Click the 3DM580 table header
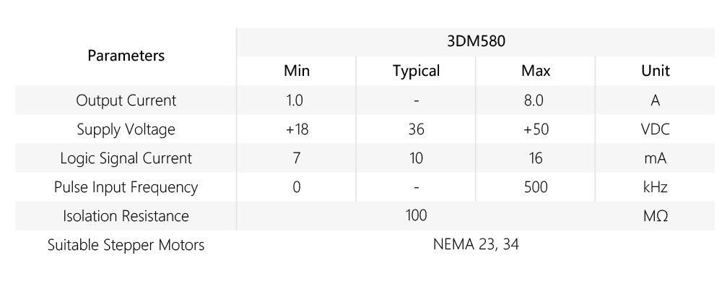 click(476, 41)
